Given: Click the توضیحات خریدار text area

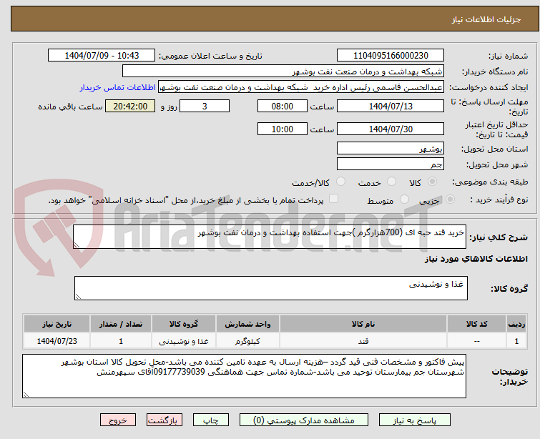Looking at the screenshot, I should pyautogui.click(x=244, y=376).
